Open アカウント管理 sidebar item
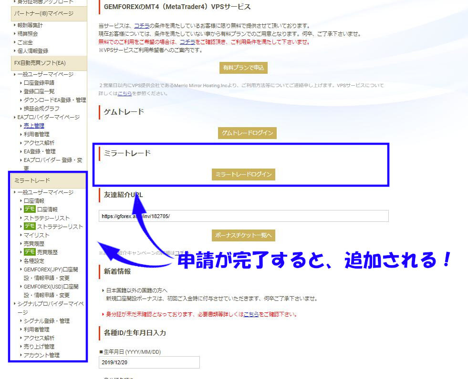 [x=42, y=355]
